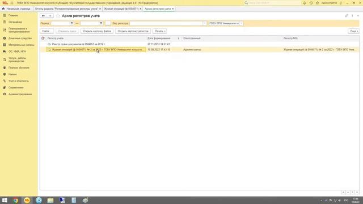This screenshot has height=204, width=363.
Task: Sort by Дата формирования column header
Action: 163,38
